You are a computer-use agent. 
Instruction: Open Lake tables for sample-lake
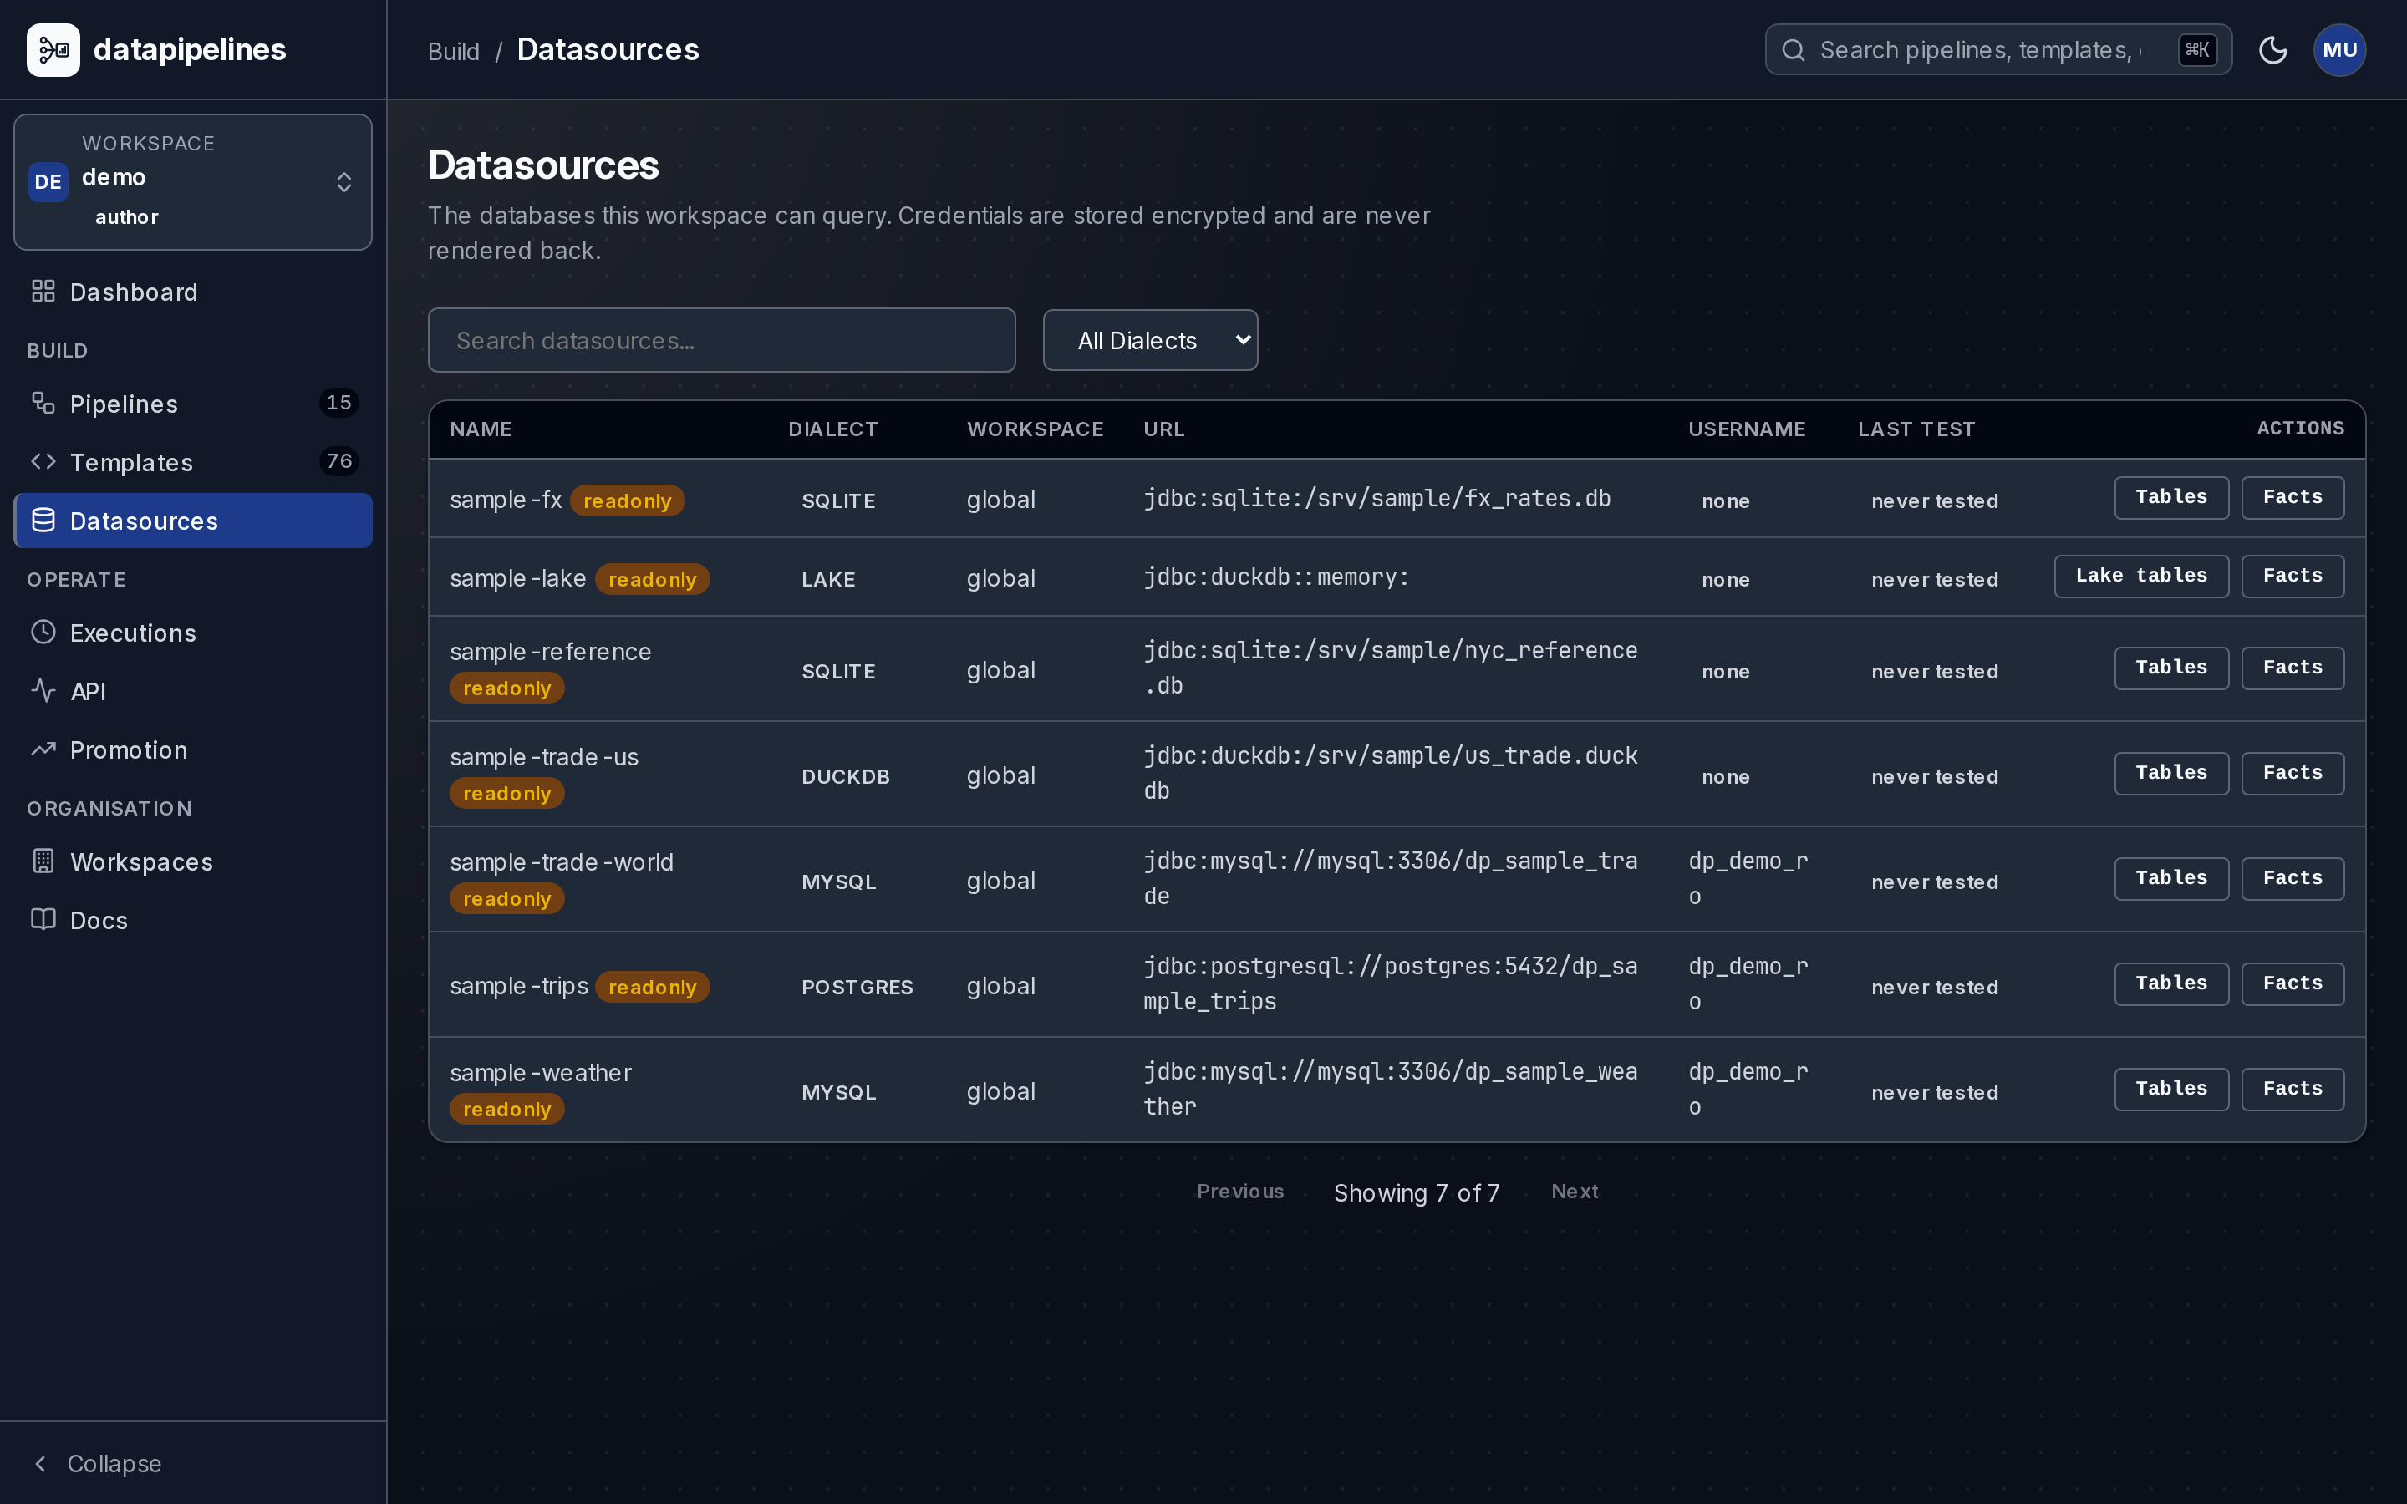coord(2141,576)
